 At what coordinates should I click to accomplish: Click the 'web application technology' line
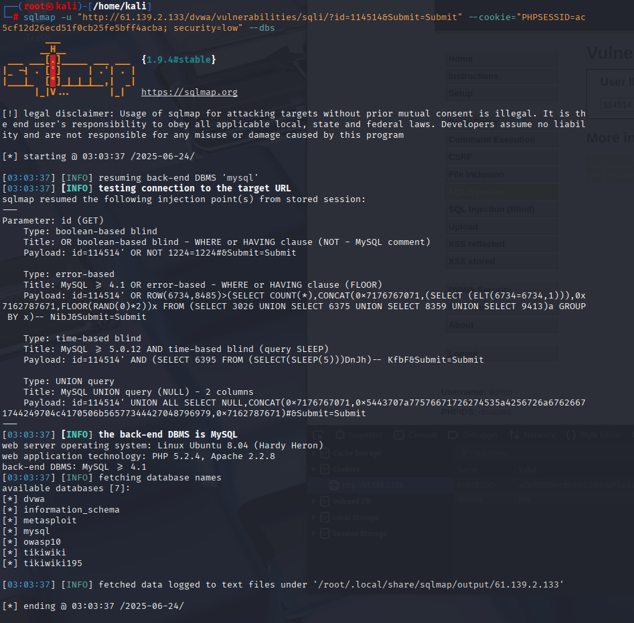[139, 456]
